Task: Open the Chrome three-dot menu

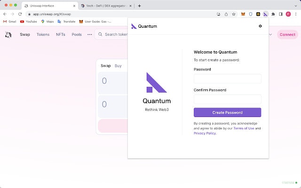Action: click(x=296, y=14)
